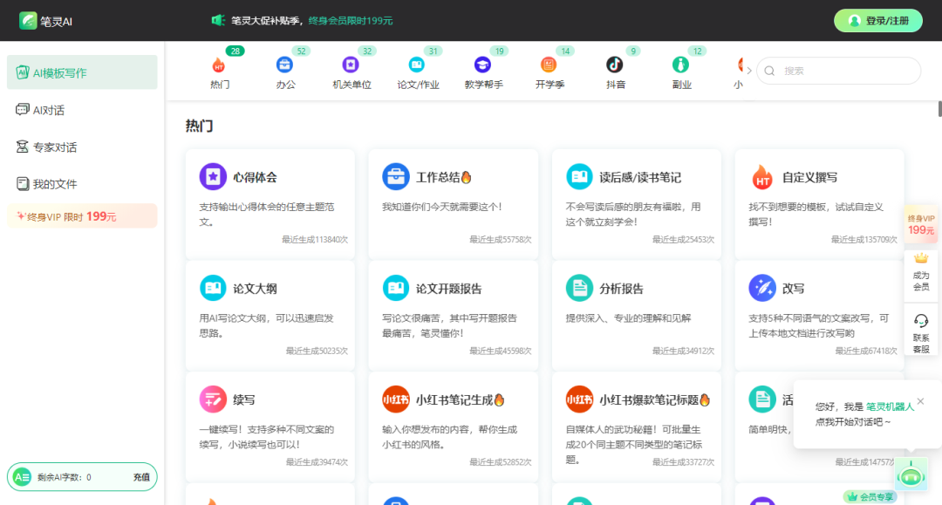
Task: Open the 终身VIP 限时 199元 sidebar banner
Action: point(82,216)
